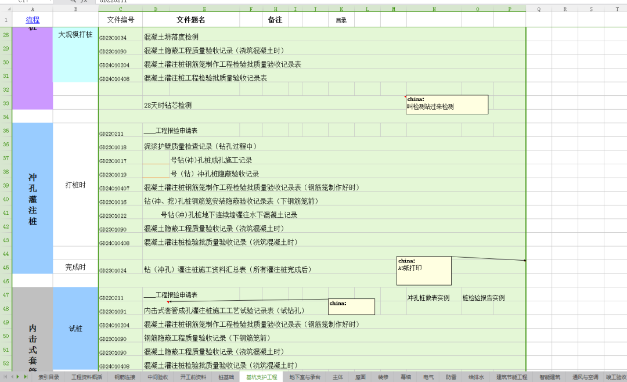Open the 地下室与承台 sheet tab

tap(305, 377)
